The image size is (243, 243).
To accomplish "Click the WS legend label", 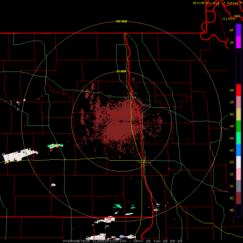I will (232, 150).
